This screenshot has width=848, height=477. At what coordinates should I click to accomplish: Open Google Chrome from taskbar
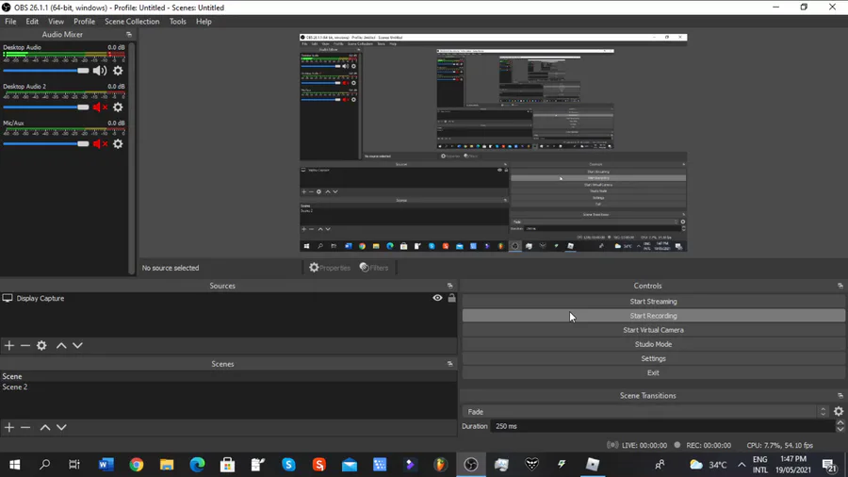[137, 465]
